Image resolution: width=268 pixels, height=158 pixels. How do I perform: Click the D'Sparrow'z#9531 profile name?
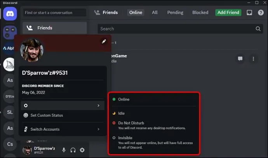pos(45,73)
